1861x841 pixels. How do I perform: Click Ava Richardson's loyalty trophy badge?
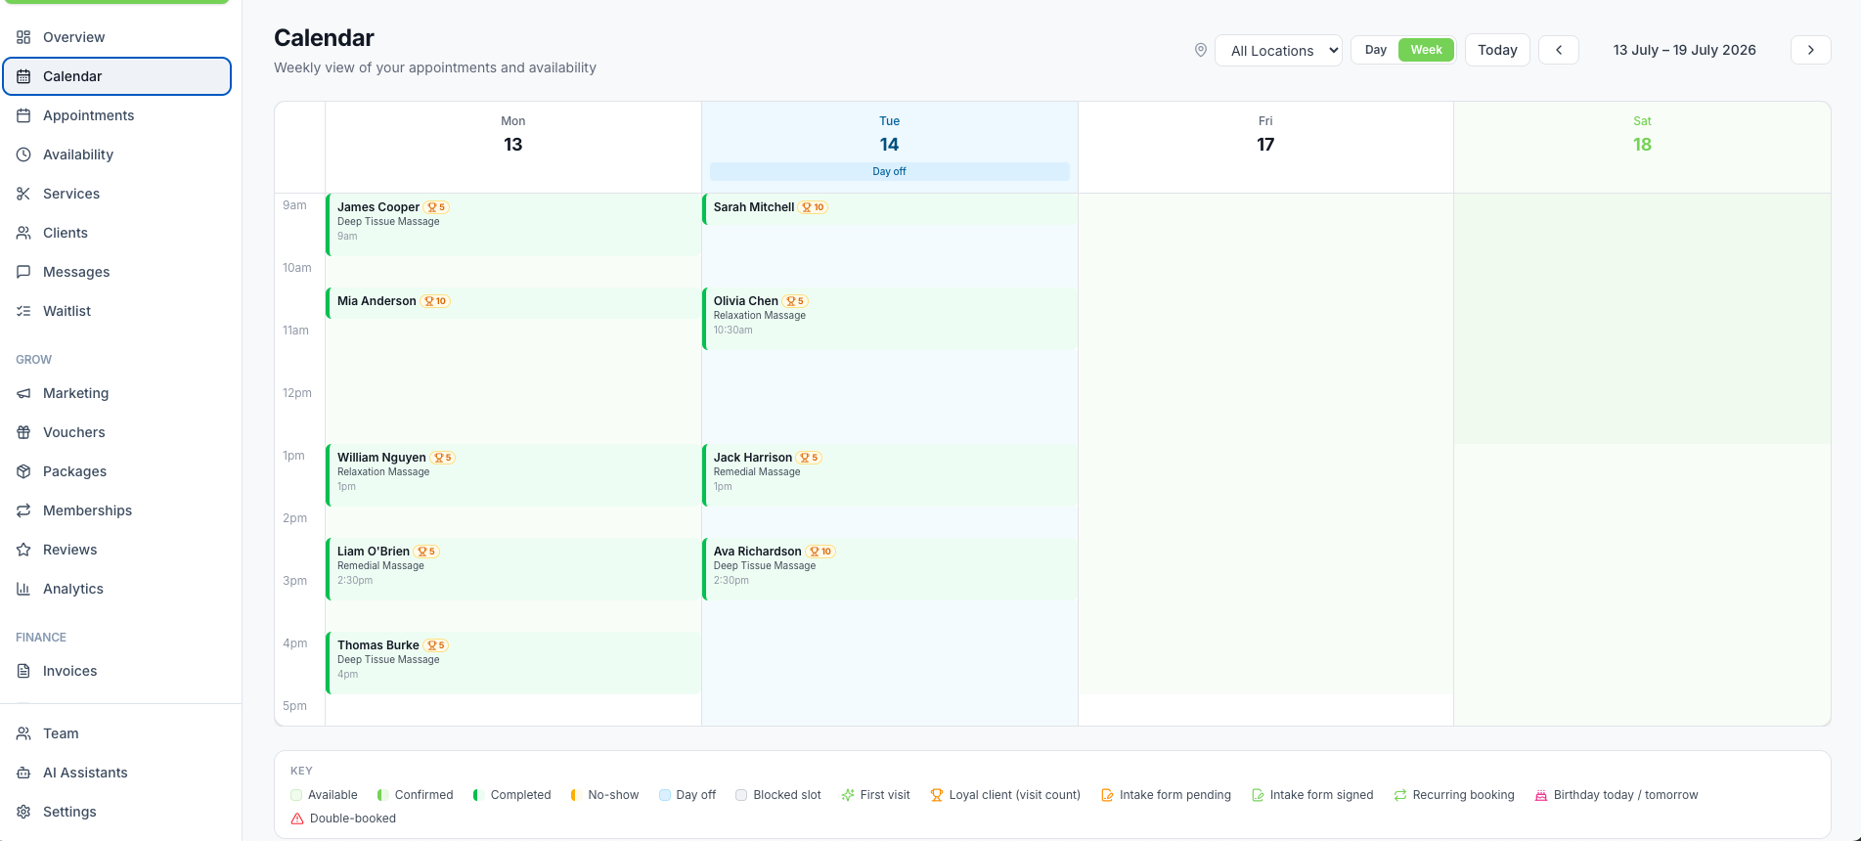pyautogui.click(x=820, y=552)
